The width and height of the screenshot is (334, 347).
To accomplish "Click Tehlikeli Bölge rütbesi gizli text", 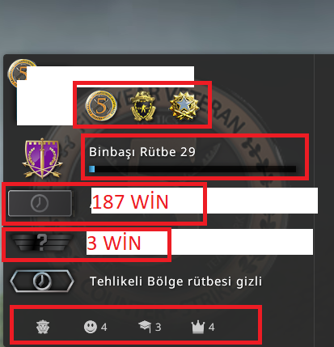I will 175,281.
